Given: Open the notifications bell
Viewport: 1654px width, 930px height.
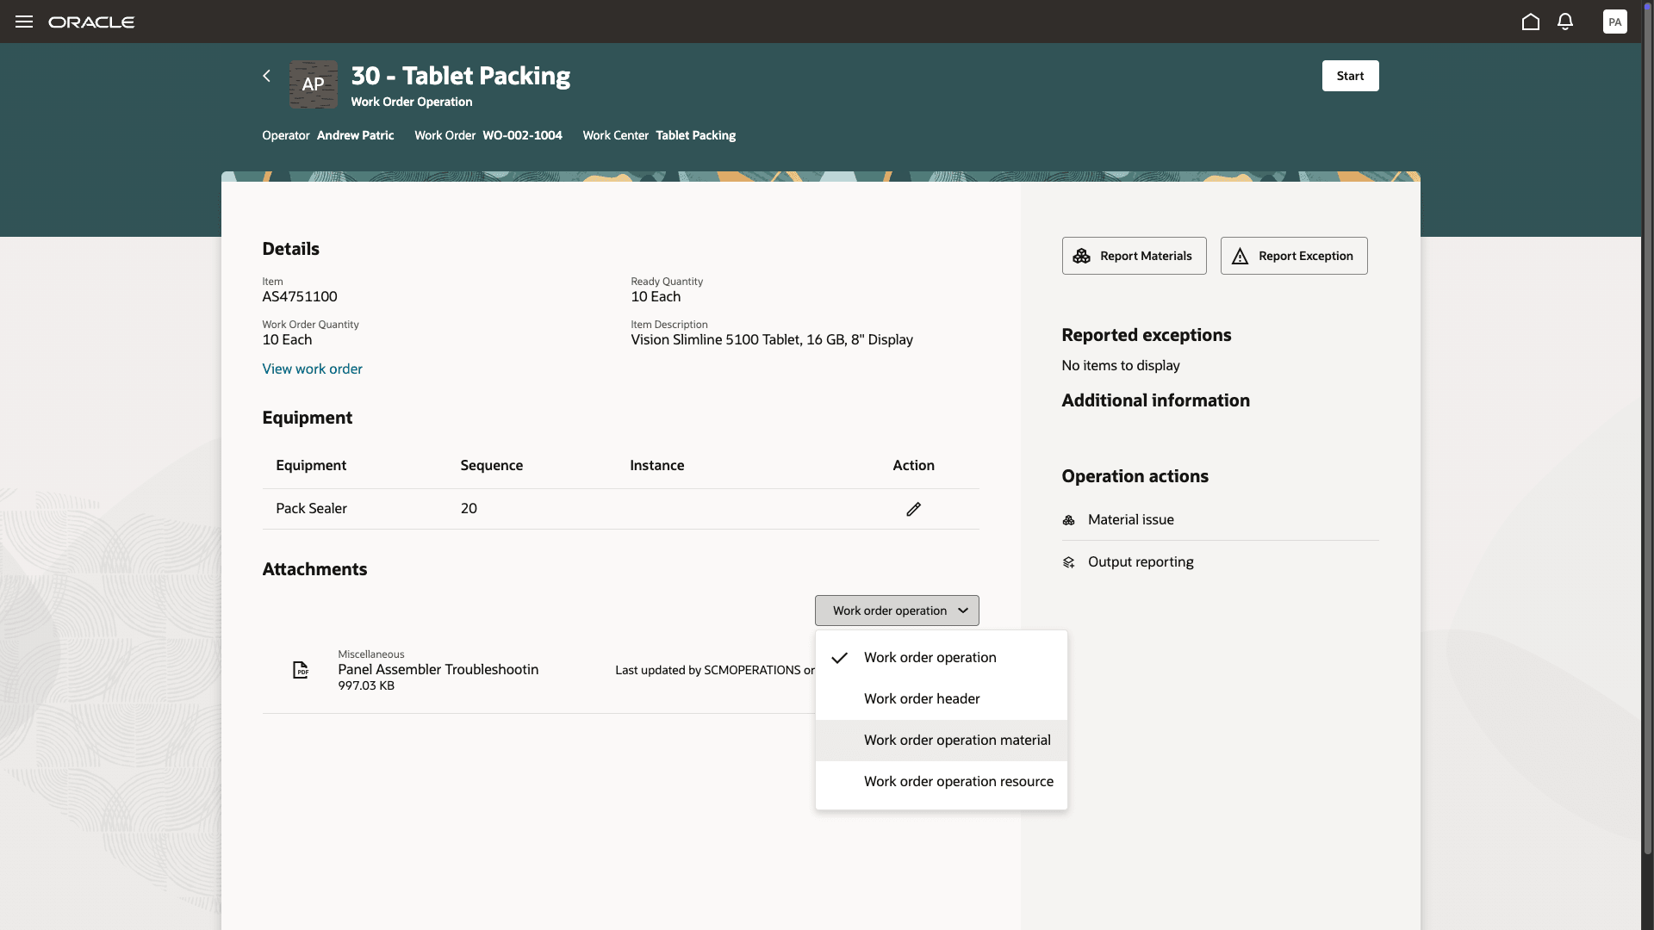Looking at the screenshot, I should (x=1565, y=22).
